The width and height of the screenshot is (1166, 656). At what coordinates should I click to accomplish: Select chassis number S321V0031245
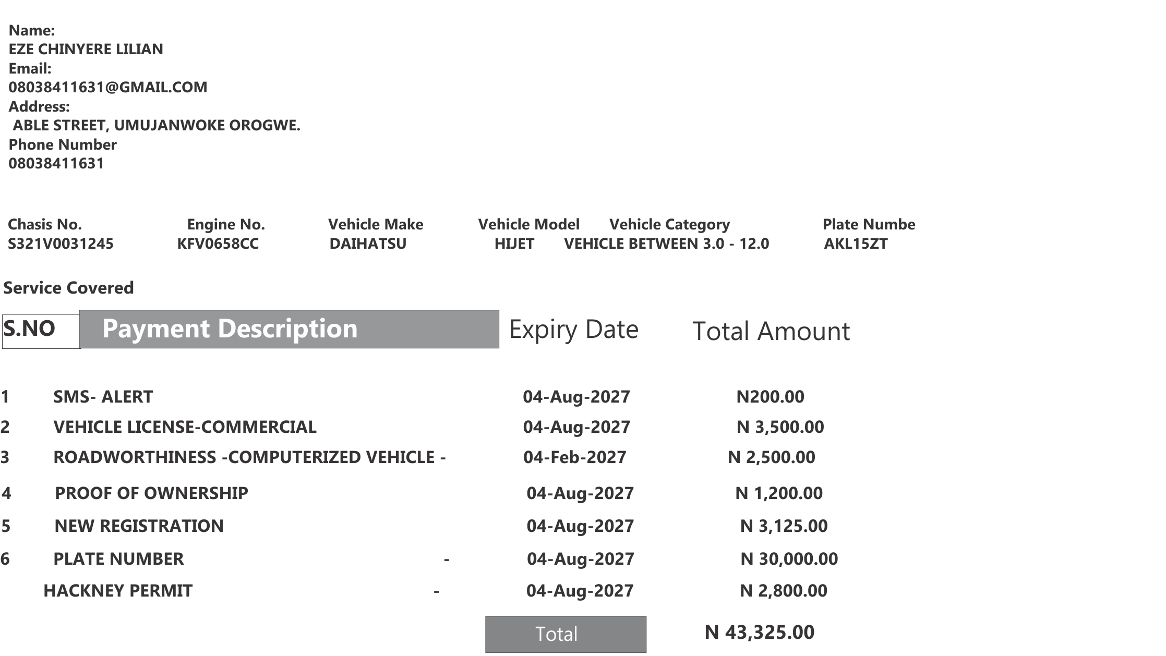pyautogui.click(x=61, y=244)
